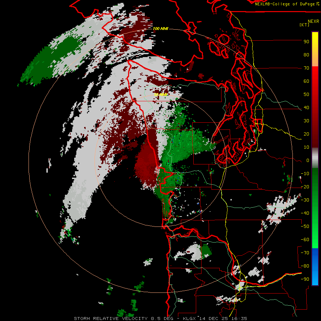321x321 pixels.
Task: Select the 0 value on the velocity scale
Action: pos(308,160)
